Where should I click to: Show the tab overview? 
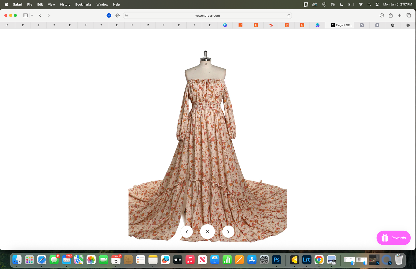pyautogui.click(x=409, y=16)
